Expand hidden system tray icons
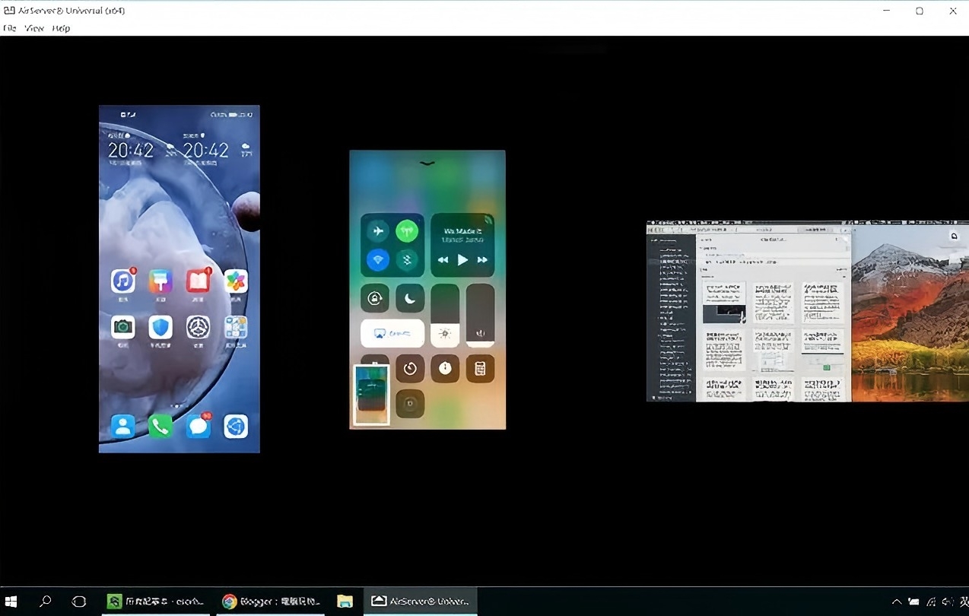The width and height of the screenshot is (969, 616). (x=897, y=602)
